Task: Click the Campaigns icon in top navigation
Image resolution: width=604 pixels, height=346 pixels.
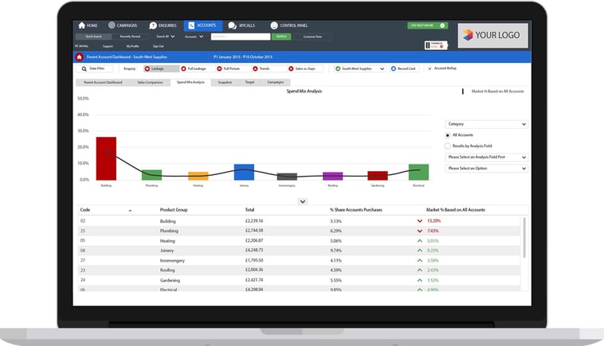Action: click(112, 25)
